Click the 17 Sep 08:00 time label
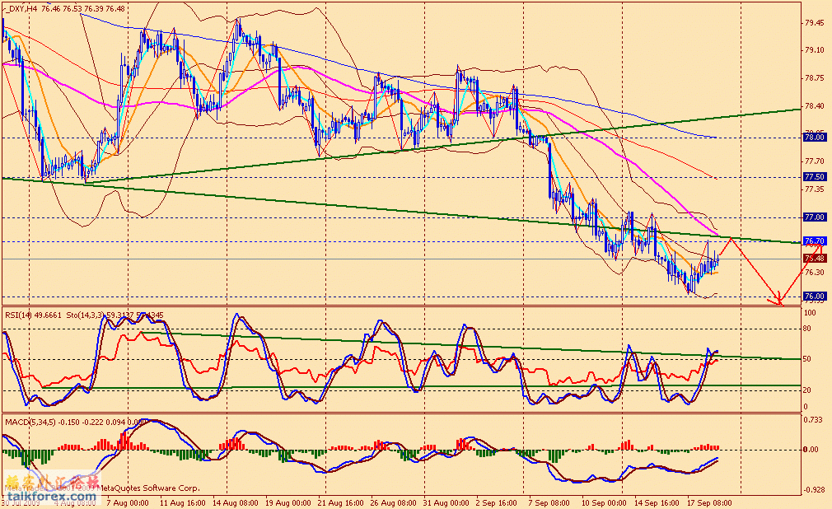This screenshot has height=509, width=832. click(x=709, y=502)
